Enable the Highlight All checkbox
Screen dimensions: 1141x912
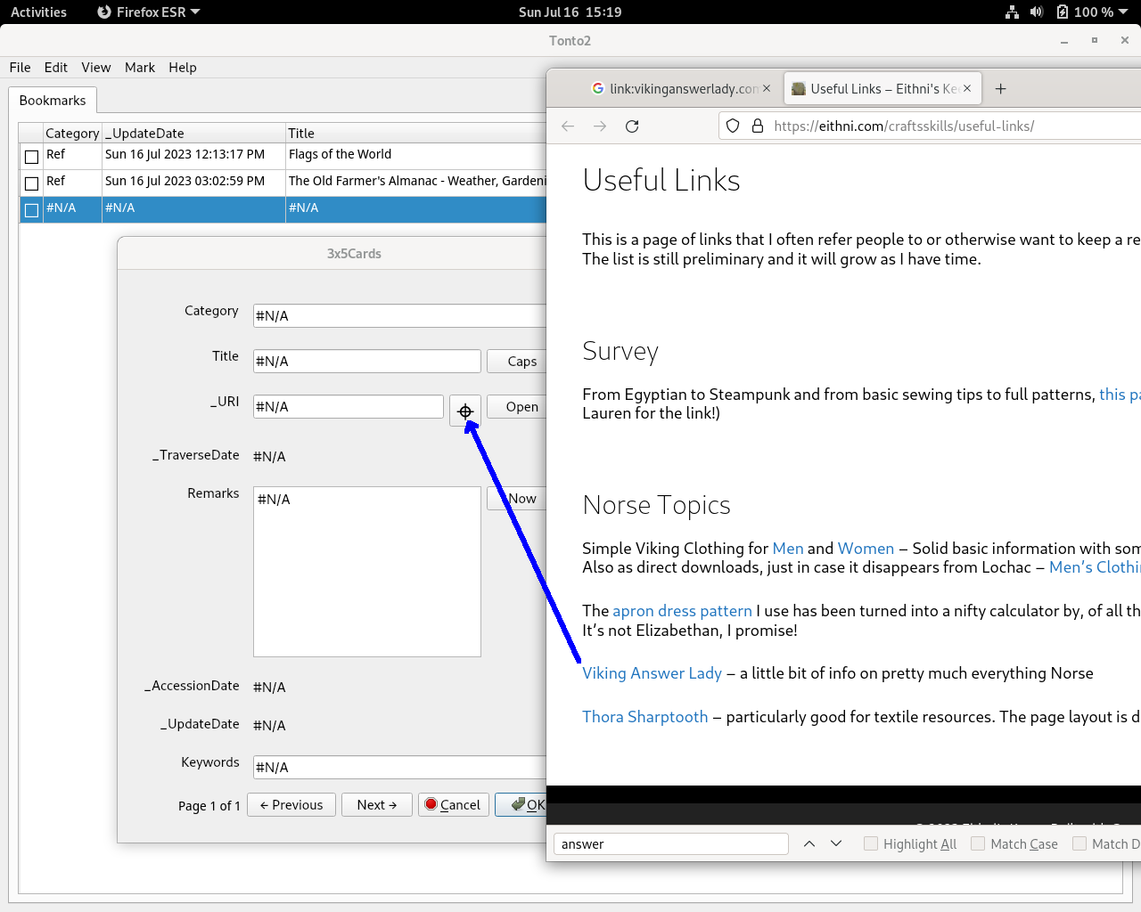pos(871,843)
